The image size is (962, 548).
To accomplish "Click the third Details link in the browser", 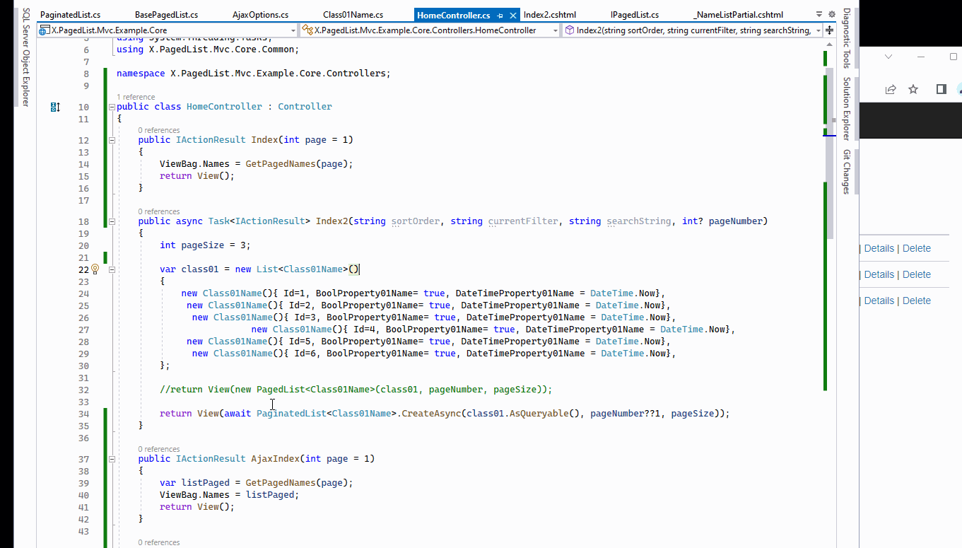I will click(879, 301).
